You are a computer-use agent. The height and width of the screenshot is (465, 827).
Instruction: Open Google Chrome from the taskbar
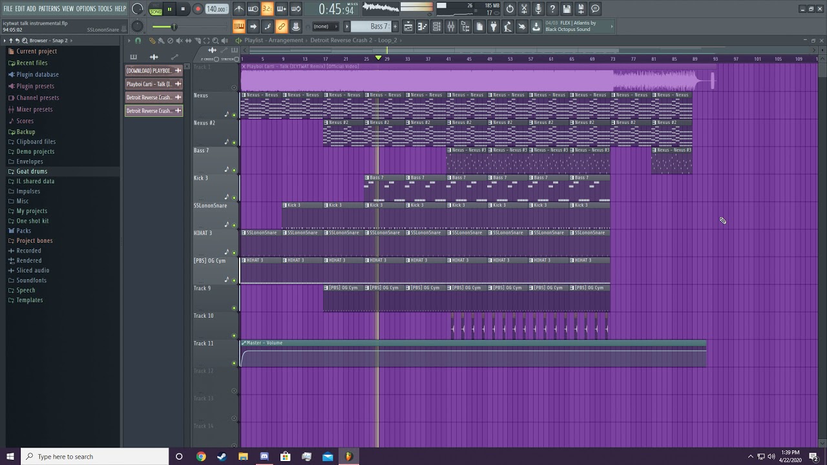(201, 457)
